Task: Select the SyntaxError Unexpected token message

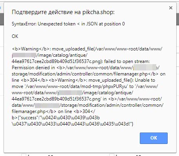Action: point(68,24)
